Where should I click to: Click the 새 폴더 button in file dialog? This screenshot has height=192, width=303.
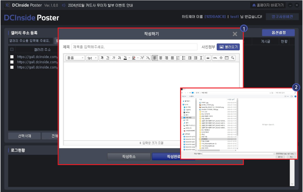click(x=191, y=96)
